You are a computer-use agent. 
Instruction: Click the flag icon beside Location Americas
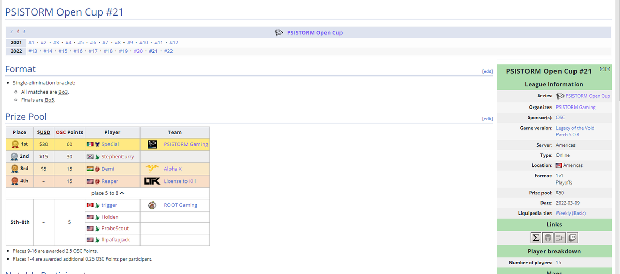[559, 165]
